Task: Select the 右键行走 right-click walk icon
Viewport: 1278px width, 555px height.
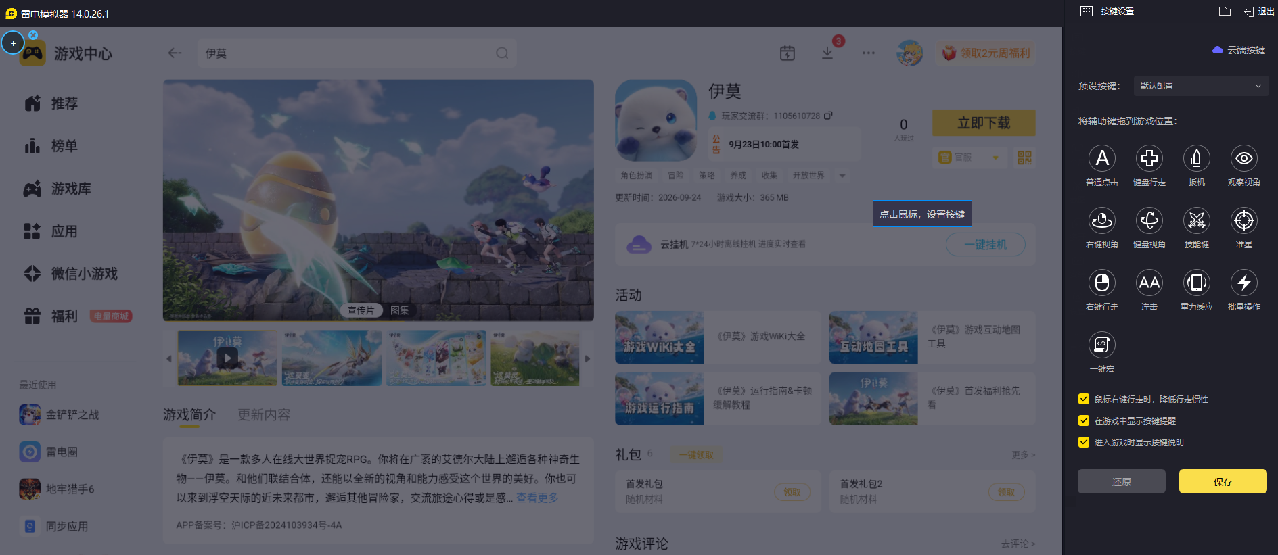Action: point(1101,283)
